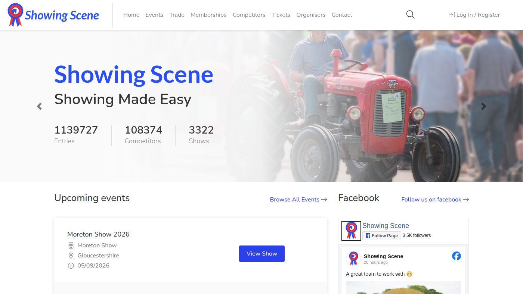This screenshot has width=523, height=294.
Task: Follow us on facebook link
Action: coord(435,200)
